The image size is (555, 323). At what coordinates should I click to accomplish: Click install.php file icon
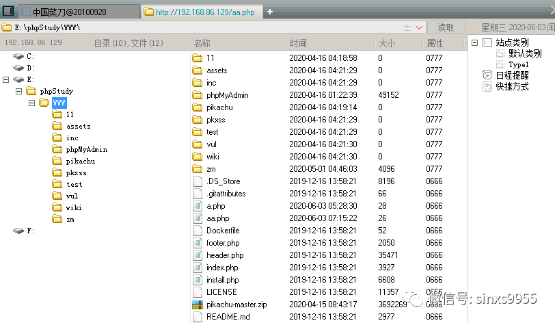tap(198, 280)
